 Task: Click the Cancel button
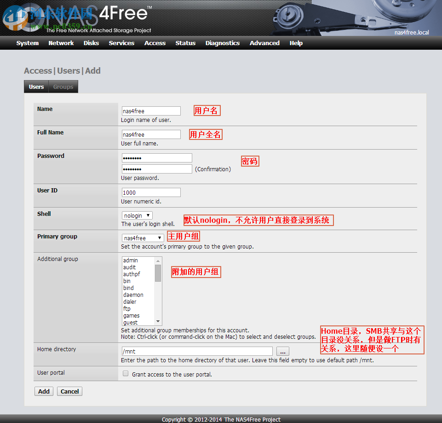coord(69,391)
